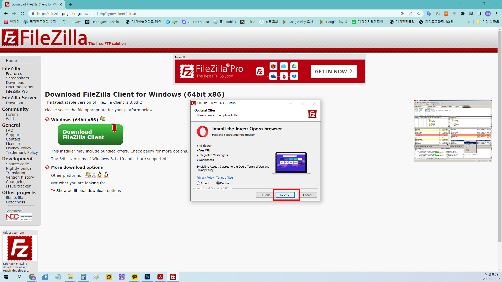
Task: Open Show additional download options link
Action: (x=88, y=191)
